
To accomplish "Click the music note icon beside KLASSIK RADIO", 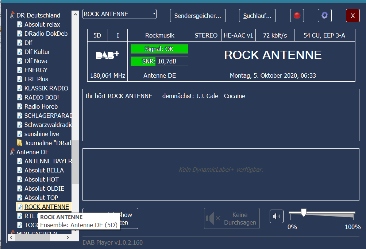I will (20, 88).
